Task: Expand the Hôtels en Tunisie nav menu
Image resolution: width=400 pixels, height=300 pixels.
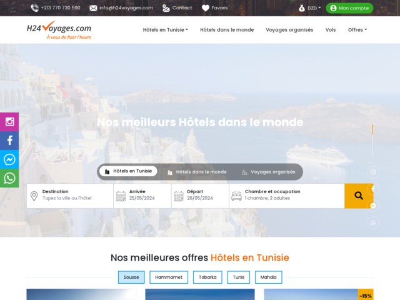Action: [x=165, y=30]
